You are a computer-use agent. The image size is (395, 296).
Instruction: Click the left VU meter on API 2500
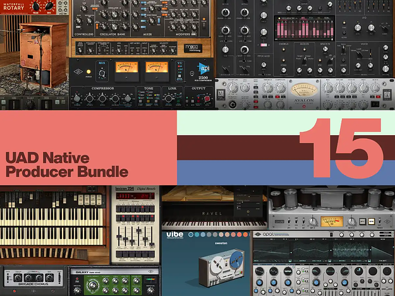pyautogui.click(x=126, y=67)
